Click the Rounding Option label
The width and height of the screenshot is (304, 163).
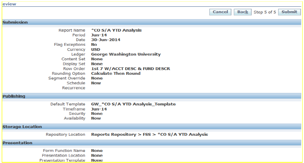68,73
